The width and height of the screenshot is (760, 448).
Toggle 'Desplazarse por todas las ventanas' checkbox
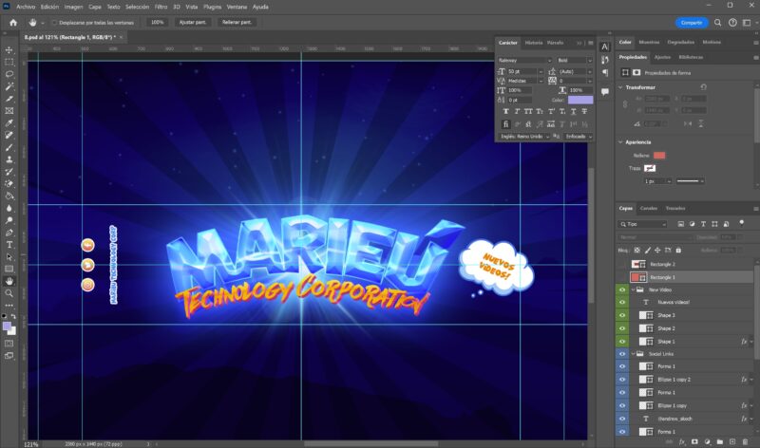pyautogui.click(x=54, y=22)
